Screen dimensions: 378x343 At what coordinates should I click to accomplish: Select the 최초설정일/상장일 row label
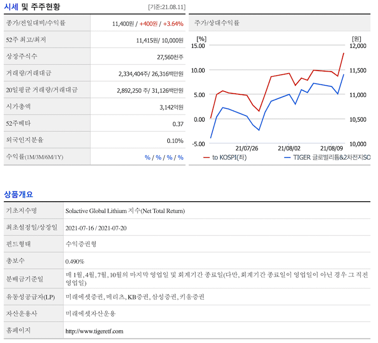coord(32,227)
